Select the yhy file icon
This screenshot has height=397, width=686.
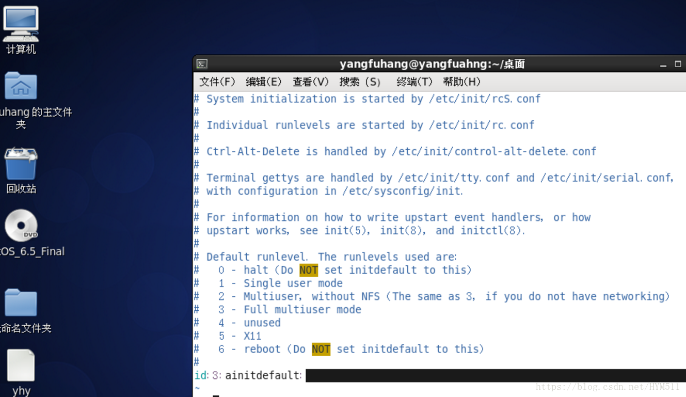point(21,365)
